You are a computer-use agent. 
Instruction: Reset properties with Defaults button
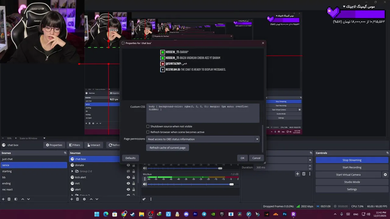[130, 158]
